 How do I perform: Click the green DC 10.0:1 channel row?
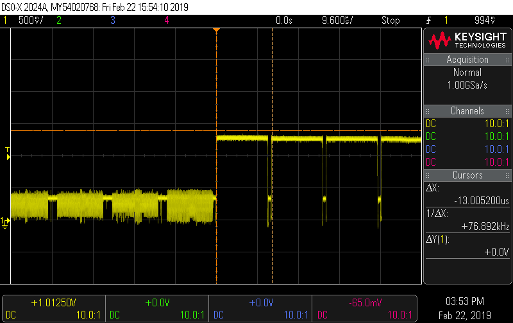[x=467, y=137]
